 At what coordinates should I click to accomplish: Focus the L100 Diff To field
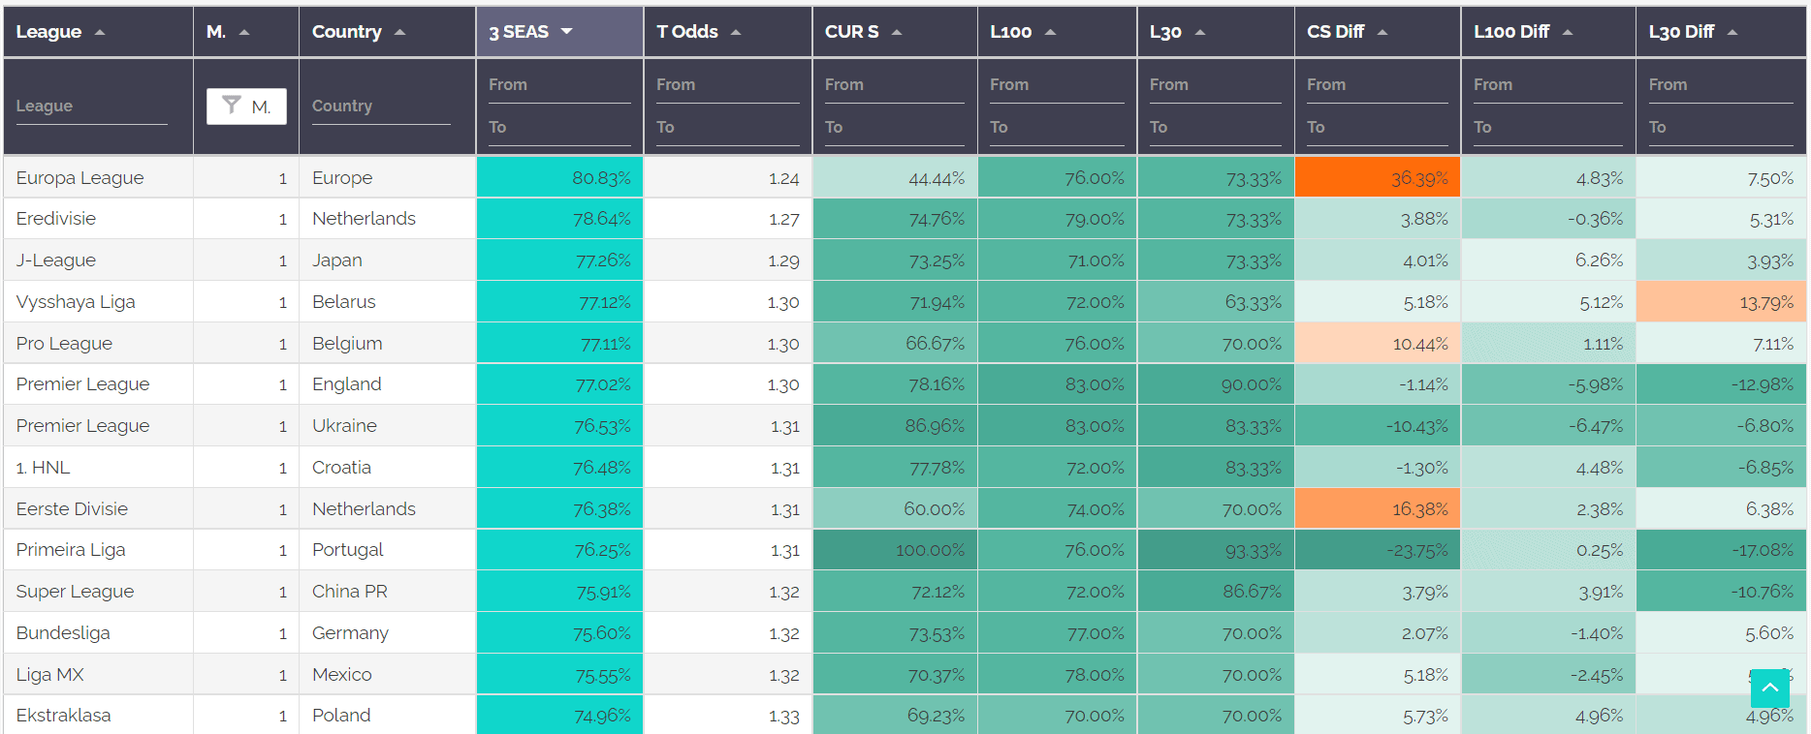(1548, 128)
